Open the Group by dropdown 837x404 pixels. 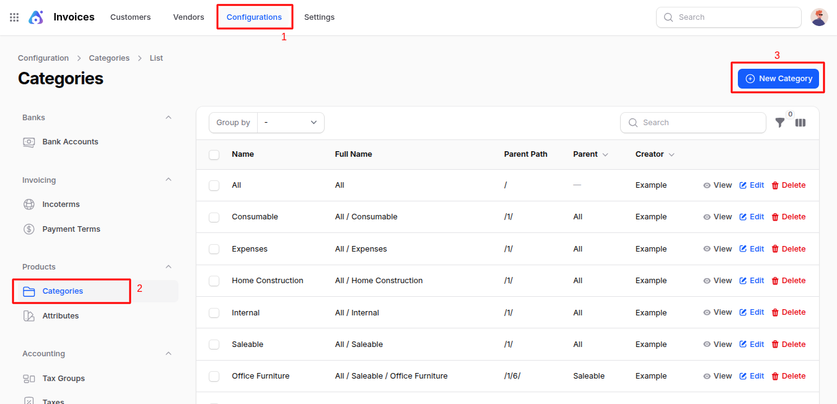tap(291, 123)
